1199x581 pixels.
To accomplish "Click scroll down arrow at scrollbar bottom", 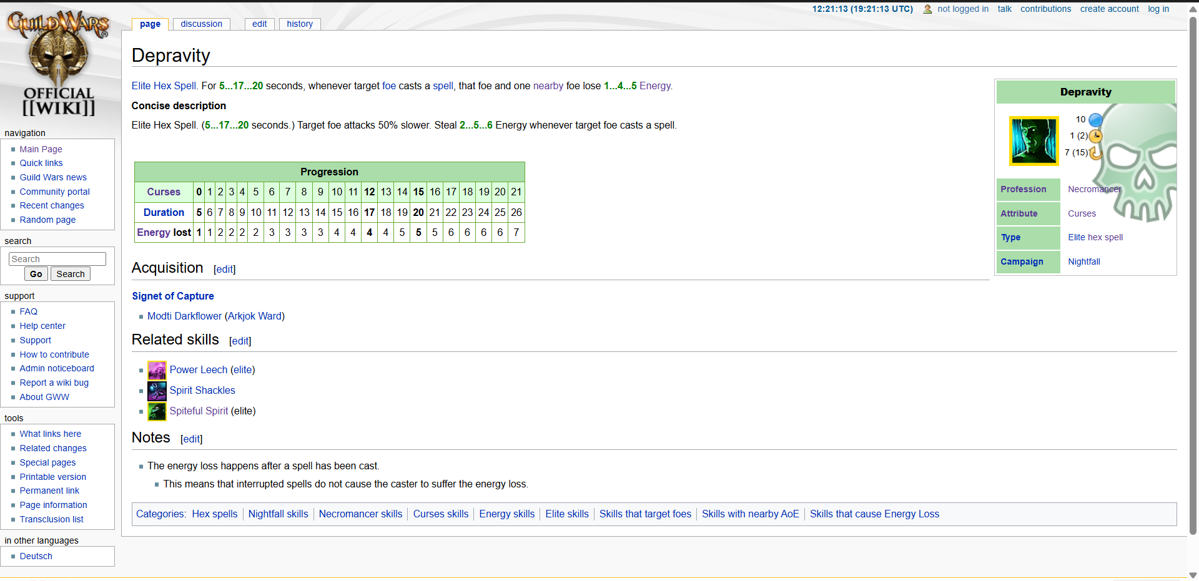I will 1193,575.
